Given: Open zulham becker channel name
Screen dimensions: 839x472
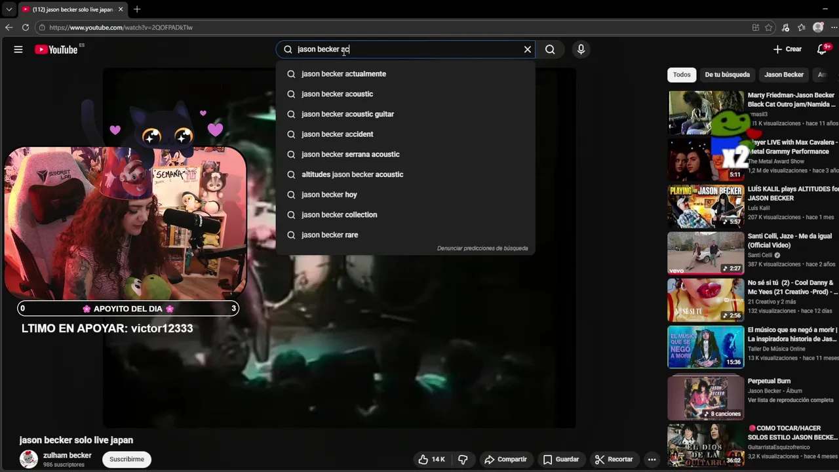Looking at the screenshot, I should point(68,455).
